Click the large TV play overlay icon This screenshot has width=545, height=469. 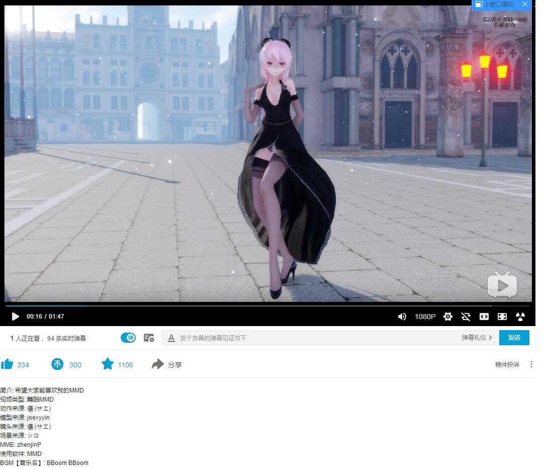pos(502,285)
